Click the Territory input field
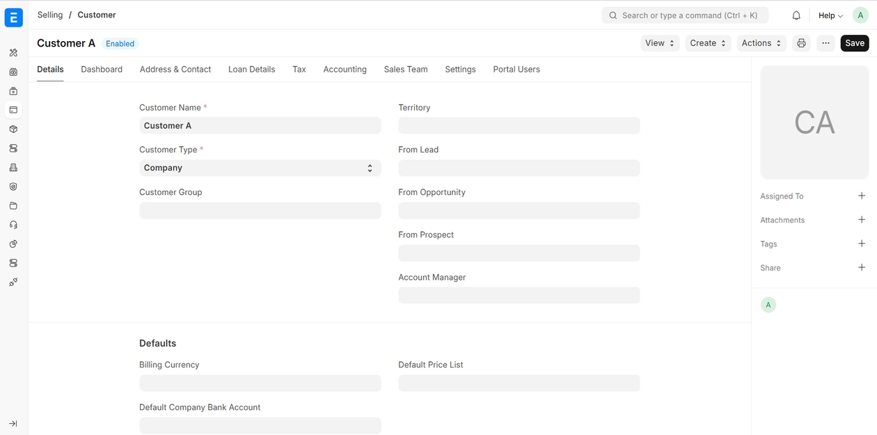Image resolution: width=877 pixels, height=435 pixels. click(519, 126)
